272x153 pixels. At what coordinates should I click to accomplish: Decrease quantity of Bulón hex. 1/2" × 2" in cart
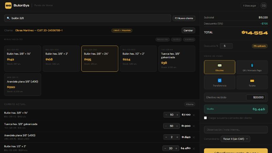pyautogui.click(x=165, y=149)
